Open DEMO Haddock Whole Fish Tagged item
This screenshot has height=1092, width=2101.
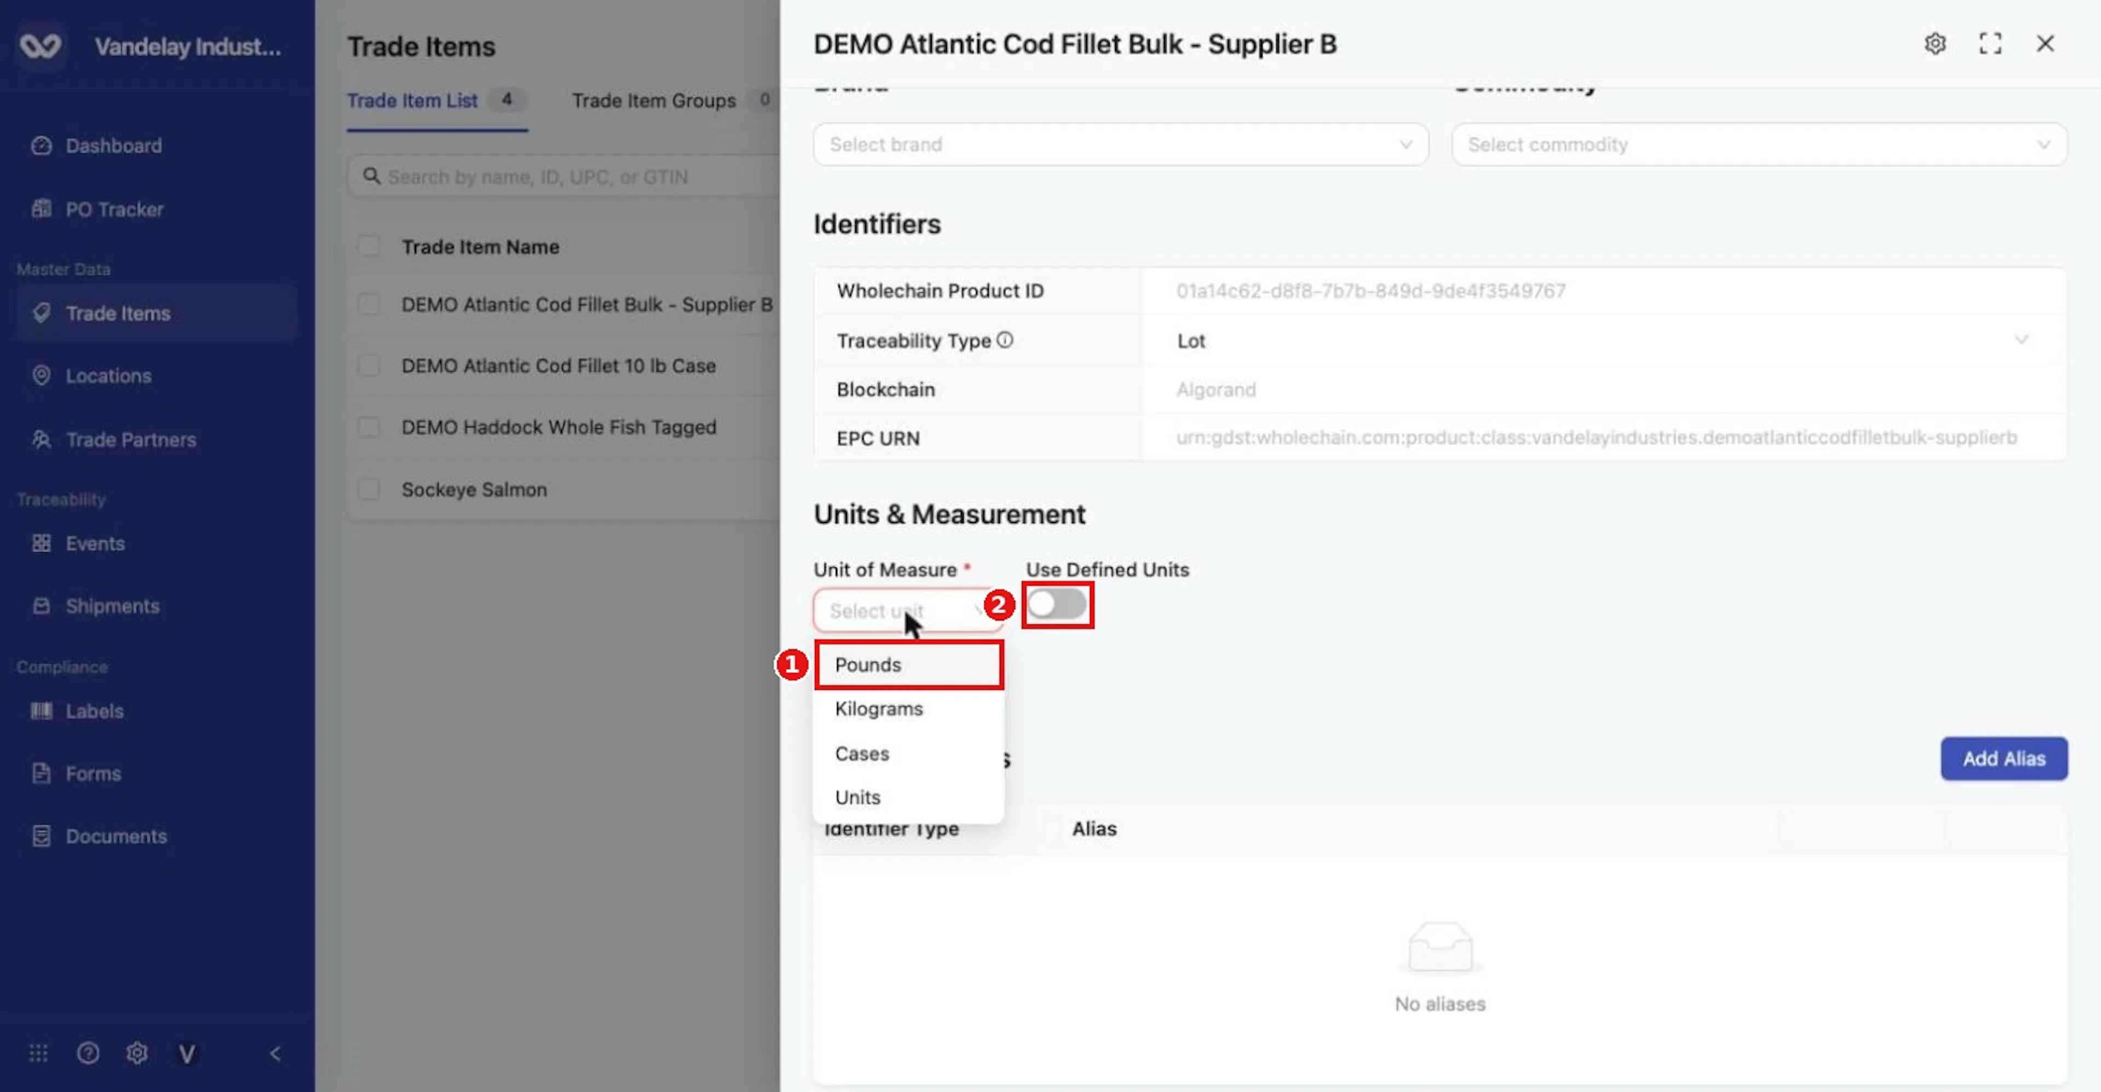click(x=559, y=427)
